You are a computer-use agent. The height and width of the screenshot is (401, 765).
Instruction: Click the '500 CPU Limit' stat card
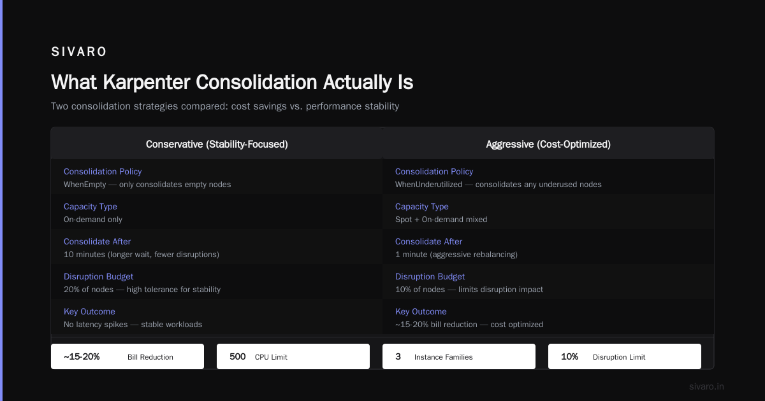(293, 356)
